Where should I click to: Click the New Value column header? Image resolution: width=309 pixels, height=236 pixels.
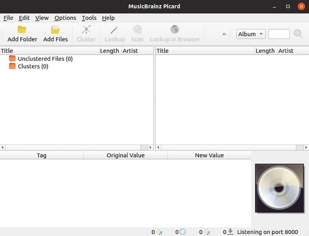pyautogui.click(x=209, y=155)
